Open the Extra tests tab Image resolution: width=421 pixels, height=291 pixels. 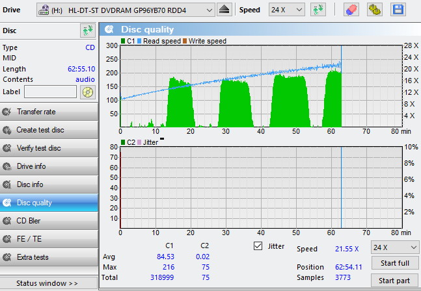coord(49,257)
